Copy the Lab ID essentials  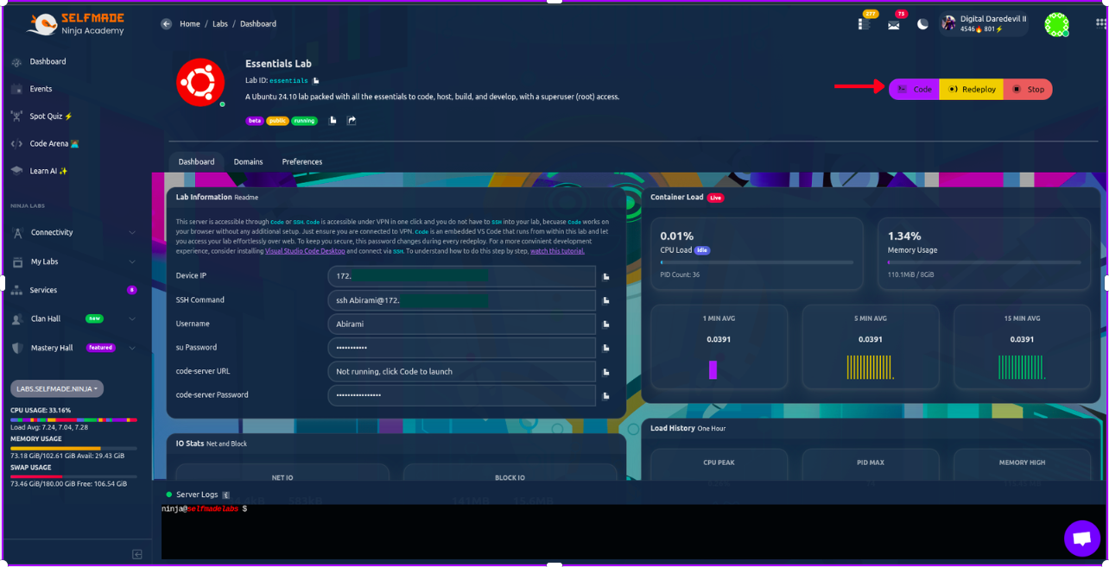click(316, 81)
